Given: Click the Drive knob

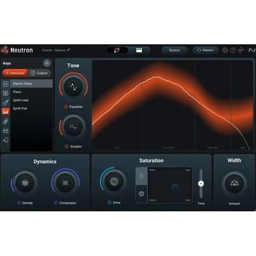Looking at the screenshot, I should [x=114, y=182].
